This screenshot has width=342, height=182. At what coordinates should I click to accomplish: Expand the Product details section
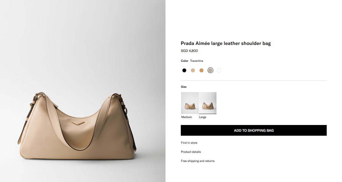point(191,152)
